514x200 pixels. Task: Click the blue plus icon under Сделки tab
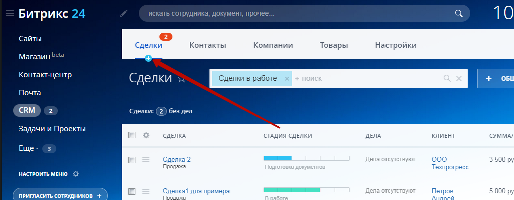(148, 59)
